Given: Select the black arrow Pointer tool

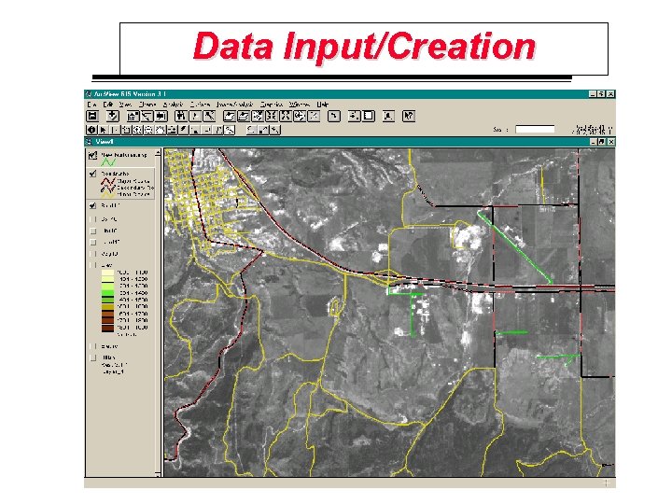Looking at the screenshot, I should (103, 130).
